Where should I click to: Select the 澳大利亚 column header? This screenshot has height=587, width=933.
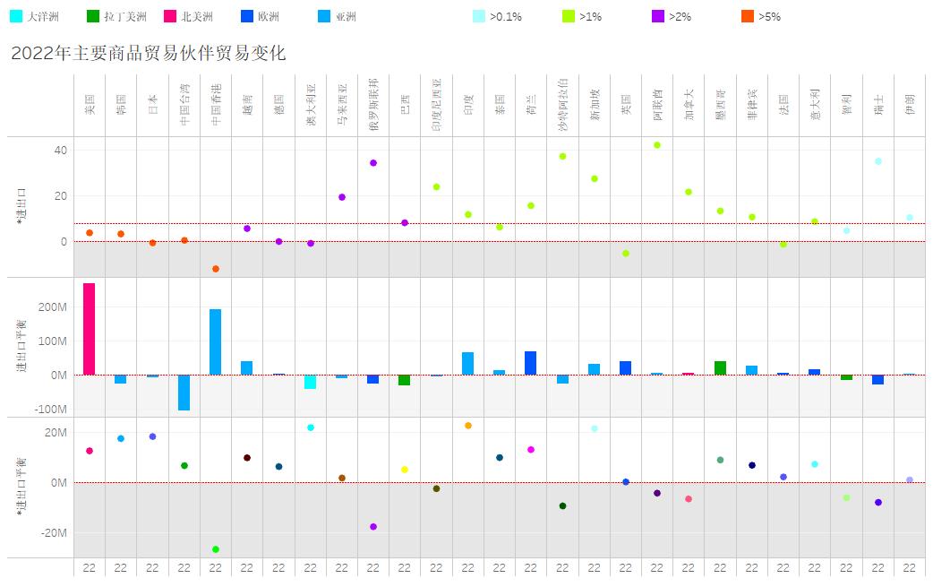311,105
